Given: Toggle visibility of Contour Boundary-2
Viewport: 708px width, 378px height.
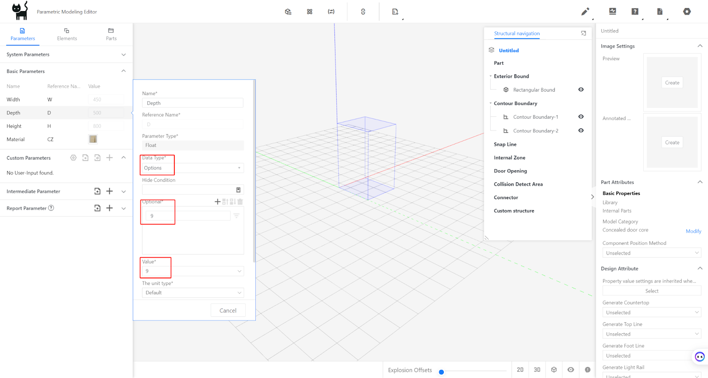Looking at the screenshot, I should coord(581,131).
